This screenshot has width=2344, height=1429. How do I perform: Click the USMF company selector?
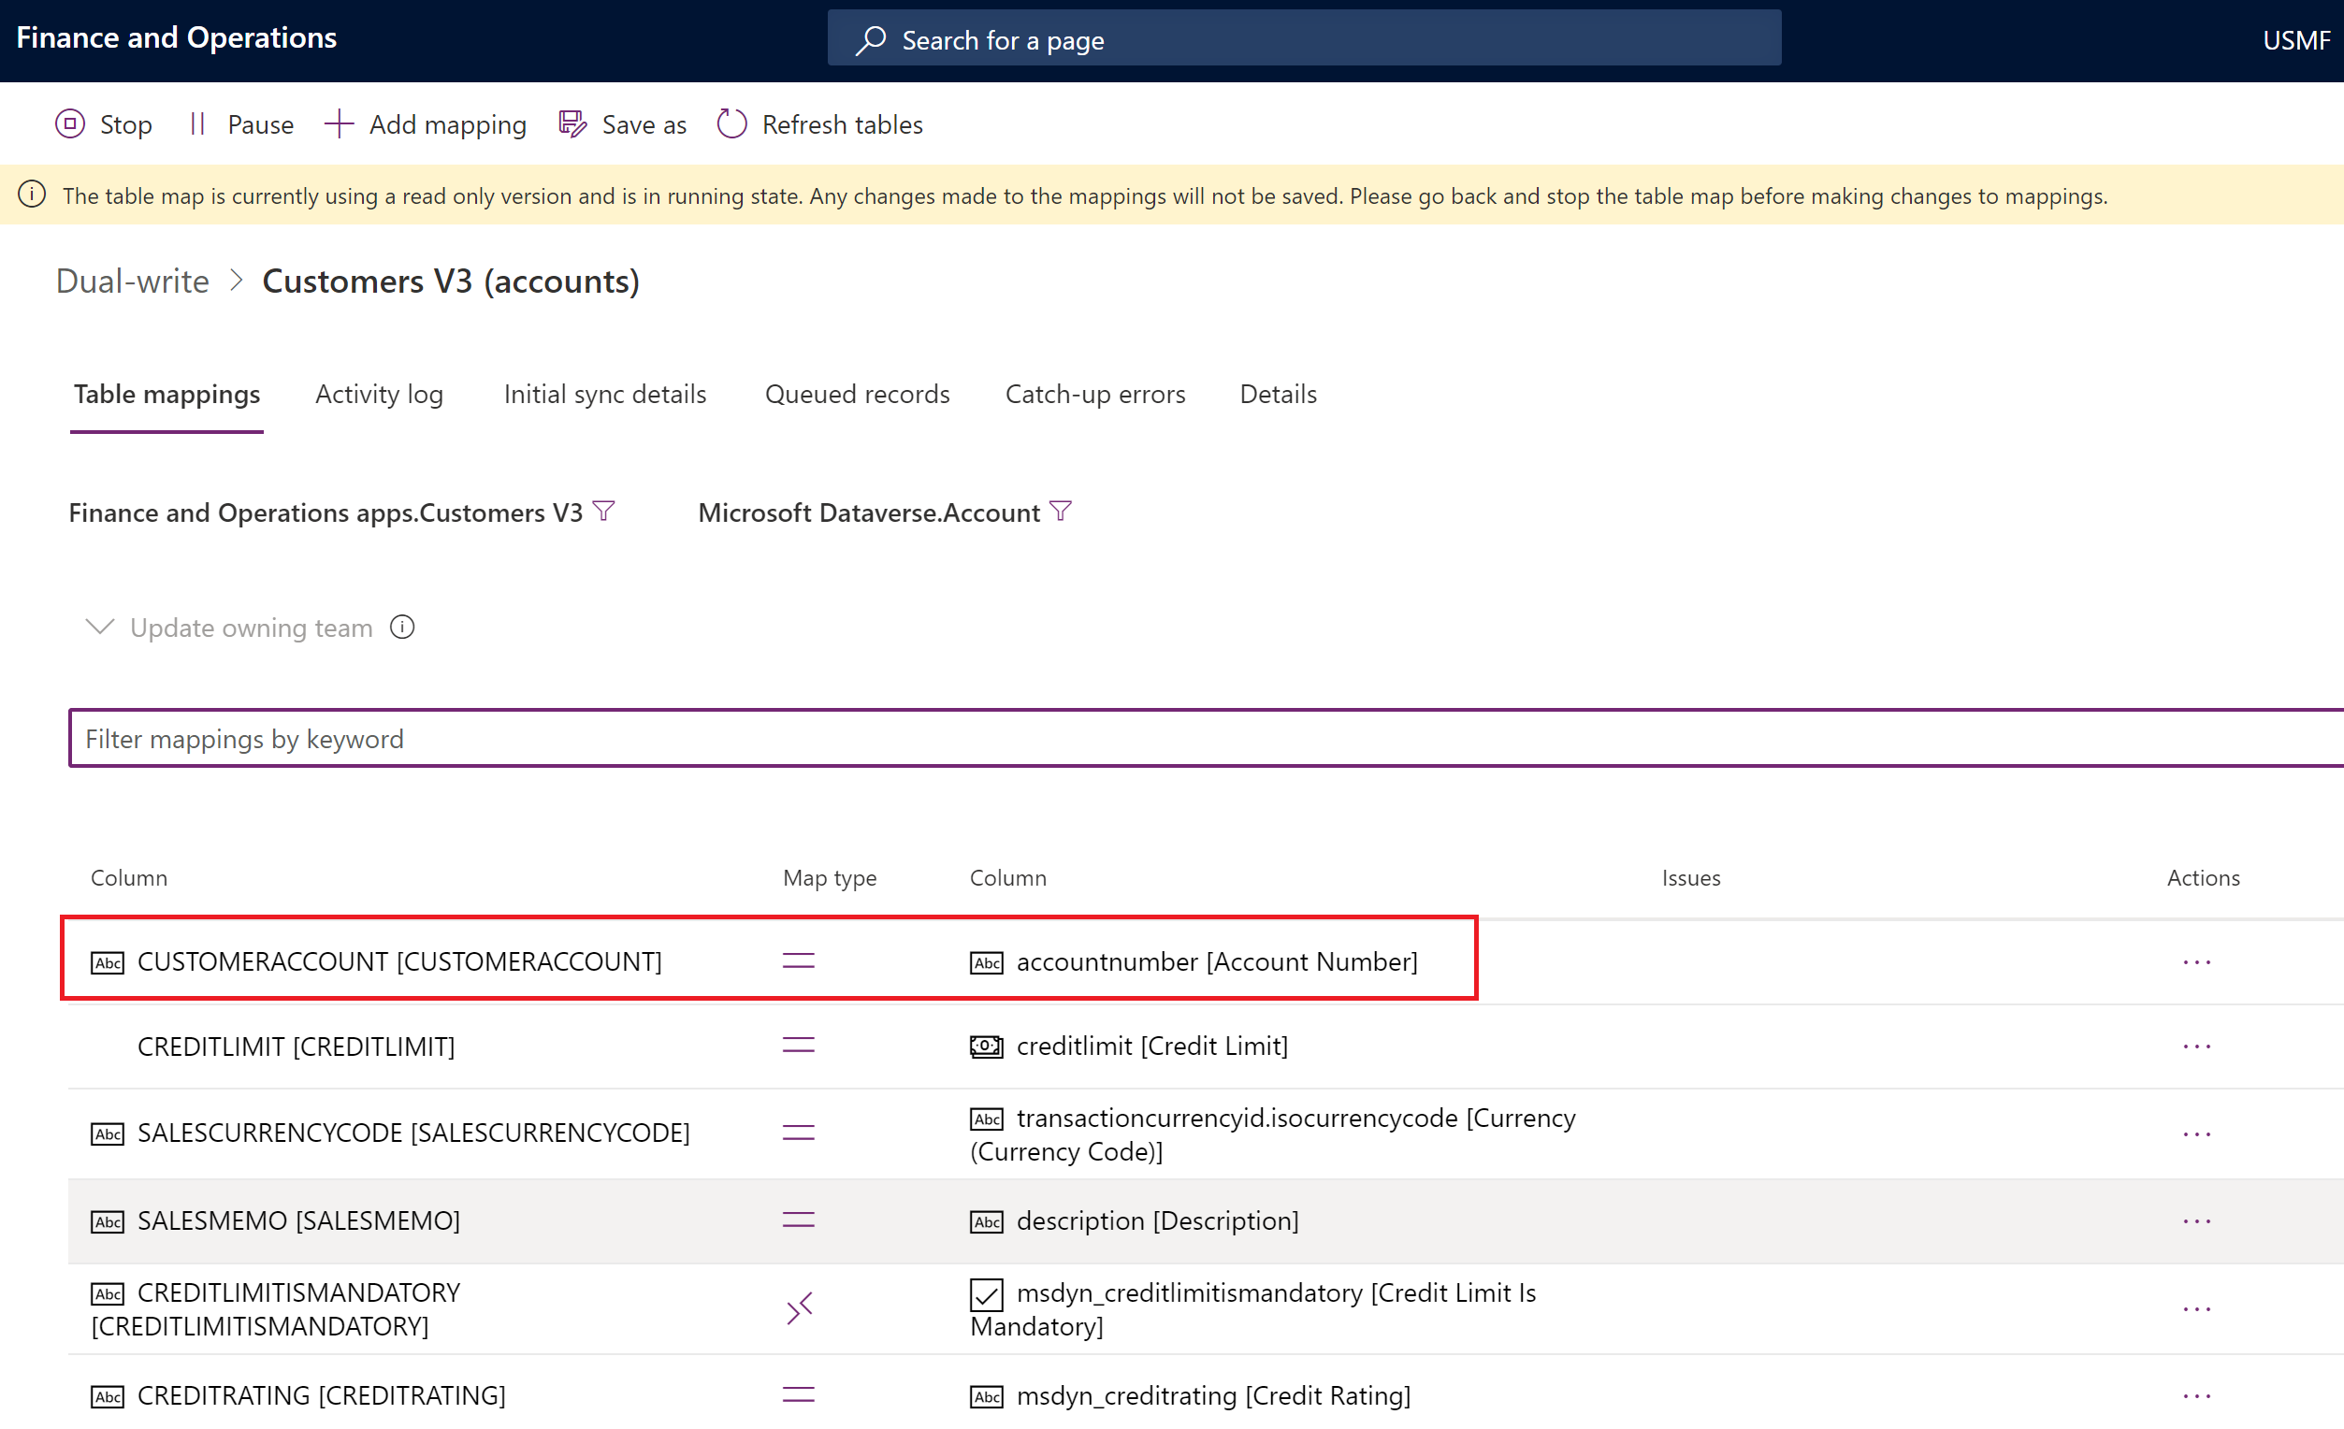coord(2295,40)
